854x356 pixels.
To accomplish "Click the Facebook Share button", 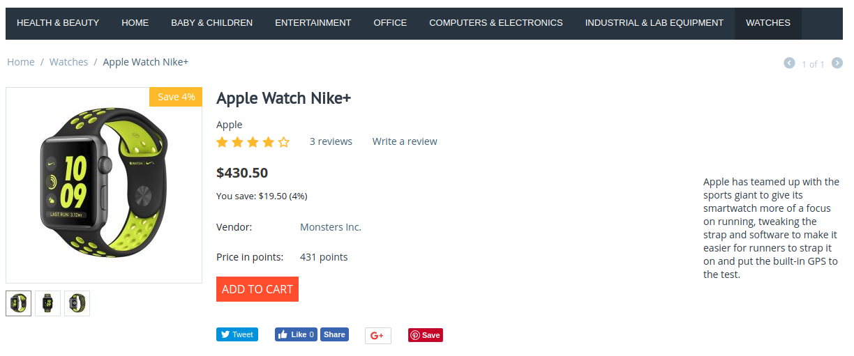I will point(334,334).
